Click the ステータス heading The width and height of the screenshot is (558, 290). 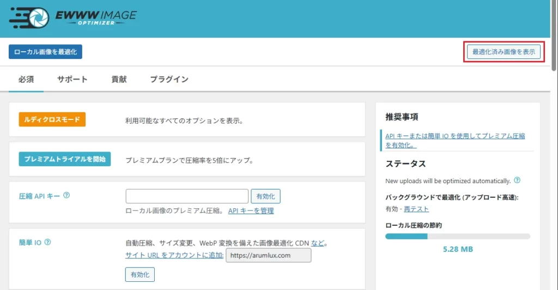click(405, 164)
